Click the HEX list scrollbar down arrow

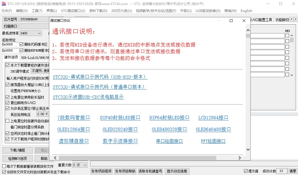click(292, 75)
